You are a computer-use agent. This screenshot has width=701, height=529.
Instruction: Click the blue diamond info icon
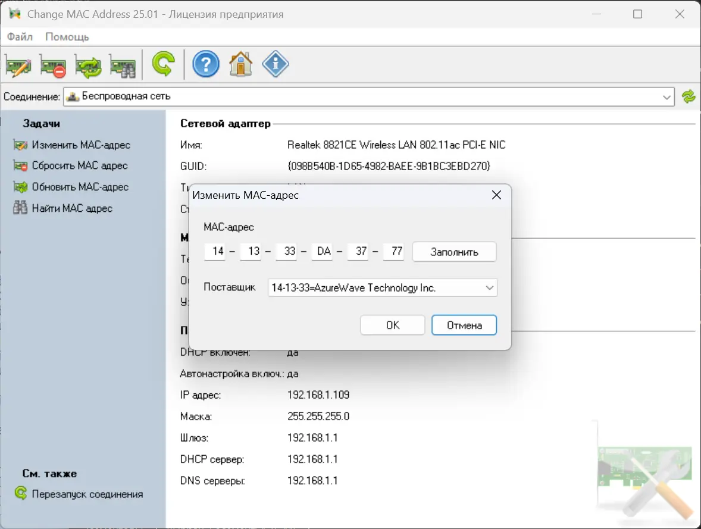pyautogui.click(x=276, y=64)
